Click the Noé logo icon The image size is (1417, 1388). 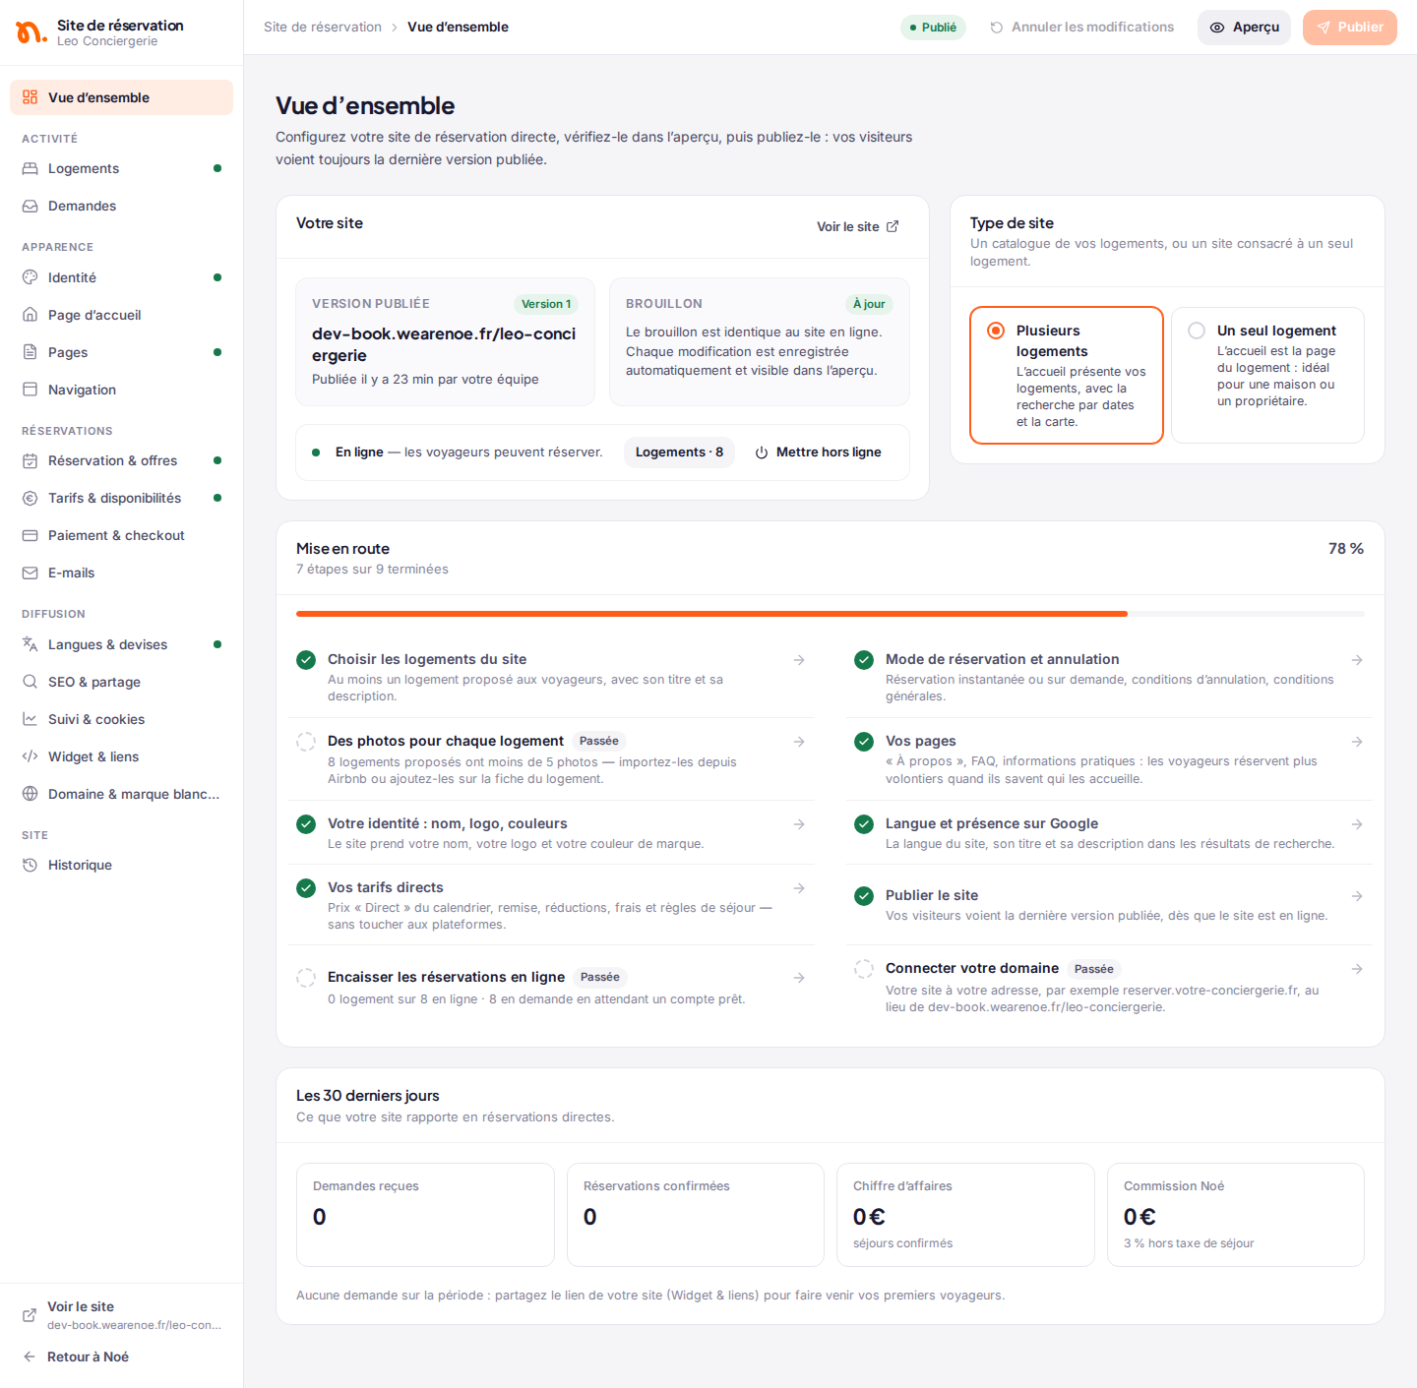31,32
